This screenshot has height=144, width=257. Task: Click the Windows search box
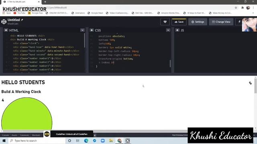point(37,140)
